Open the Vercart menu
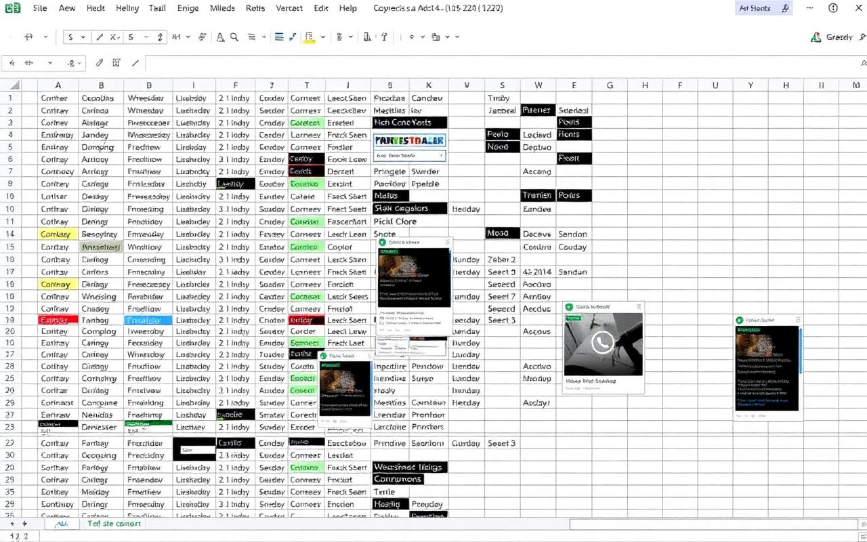Viewport: 867px width, 542px height. (x=289, y=8)
